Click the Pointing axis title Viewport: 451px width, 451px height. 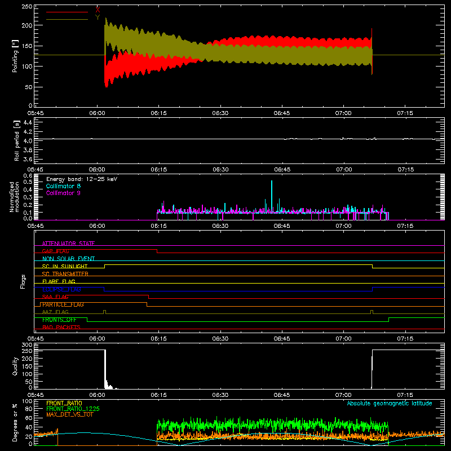[x=15, y=56]
